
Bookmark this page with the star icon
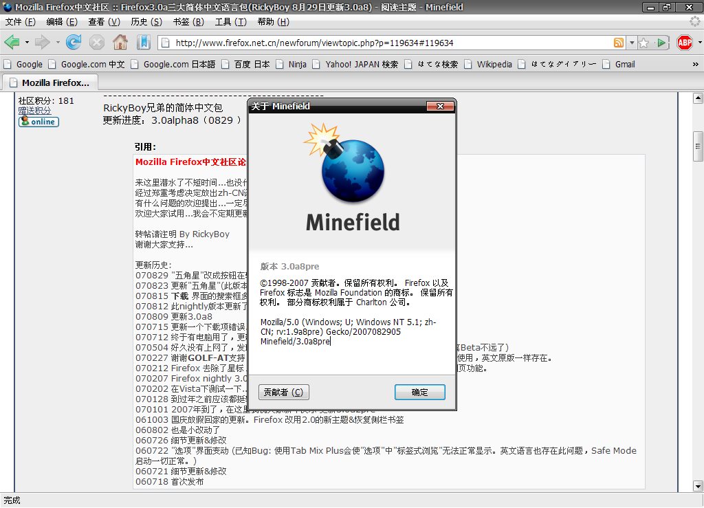click(x=643, y=43)
